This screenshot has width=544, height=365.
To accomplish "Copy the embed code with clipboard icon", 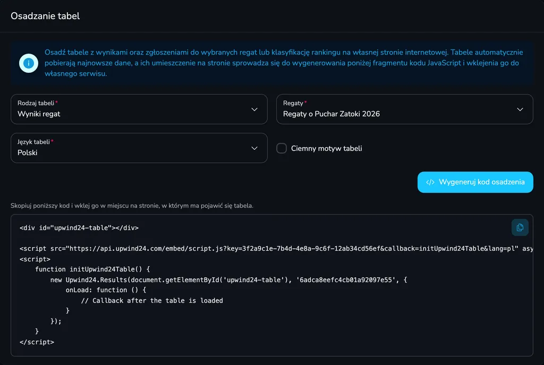I will pos(520,227).
